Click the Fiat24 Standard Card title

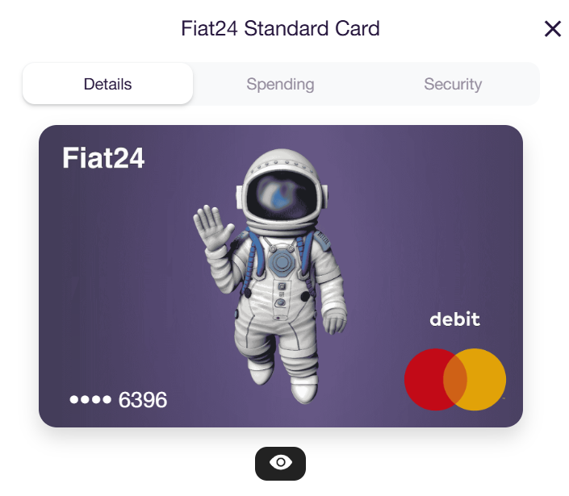click(x=280, y=30)
